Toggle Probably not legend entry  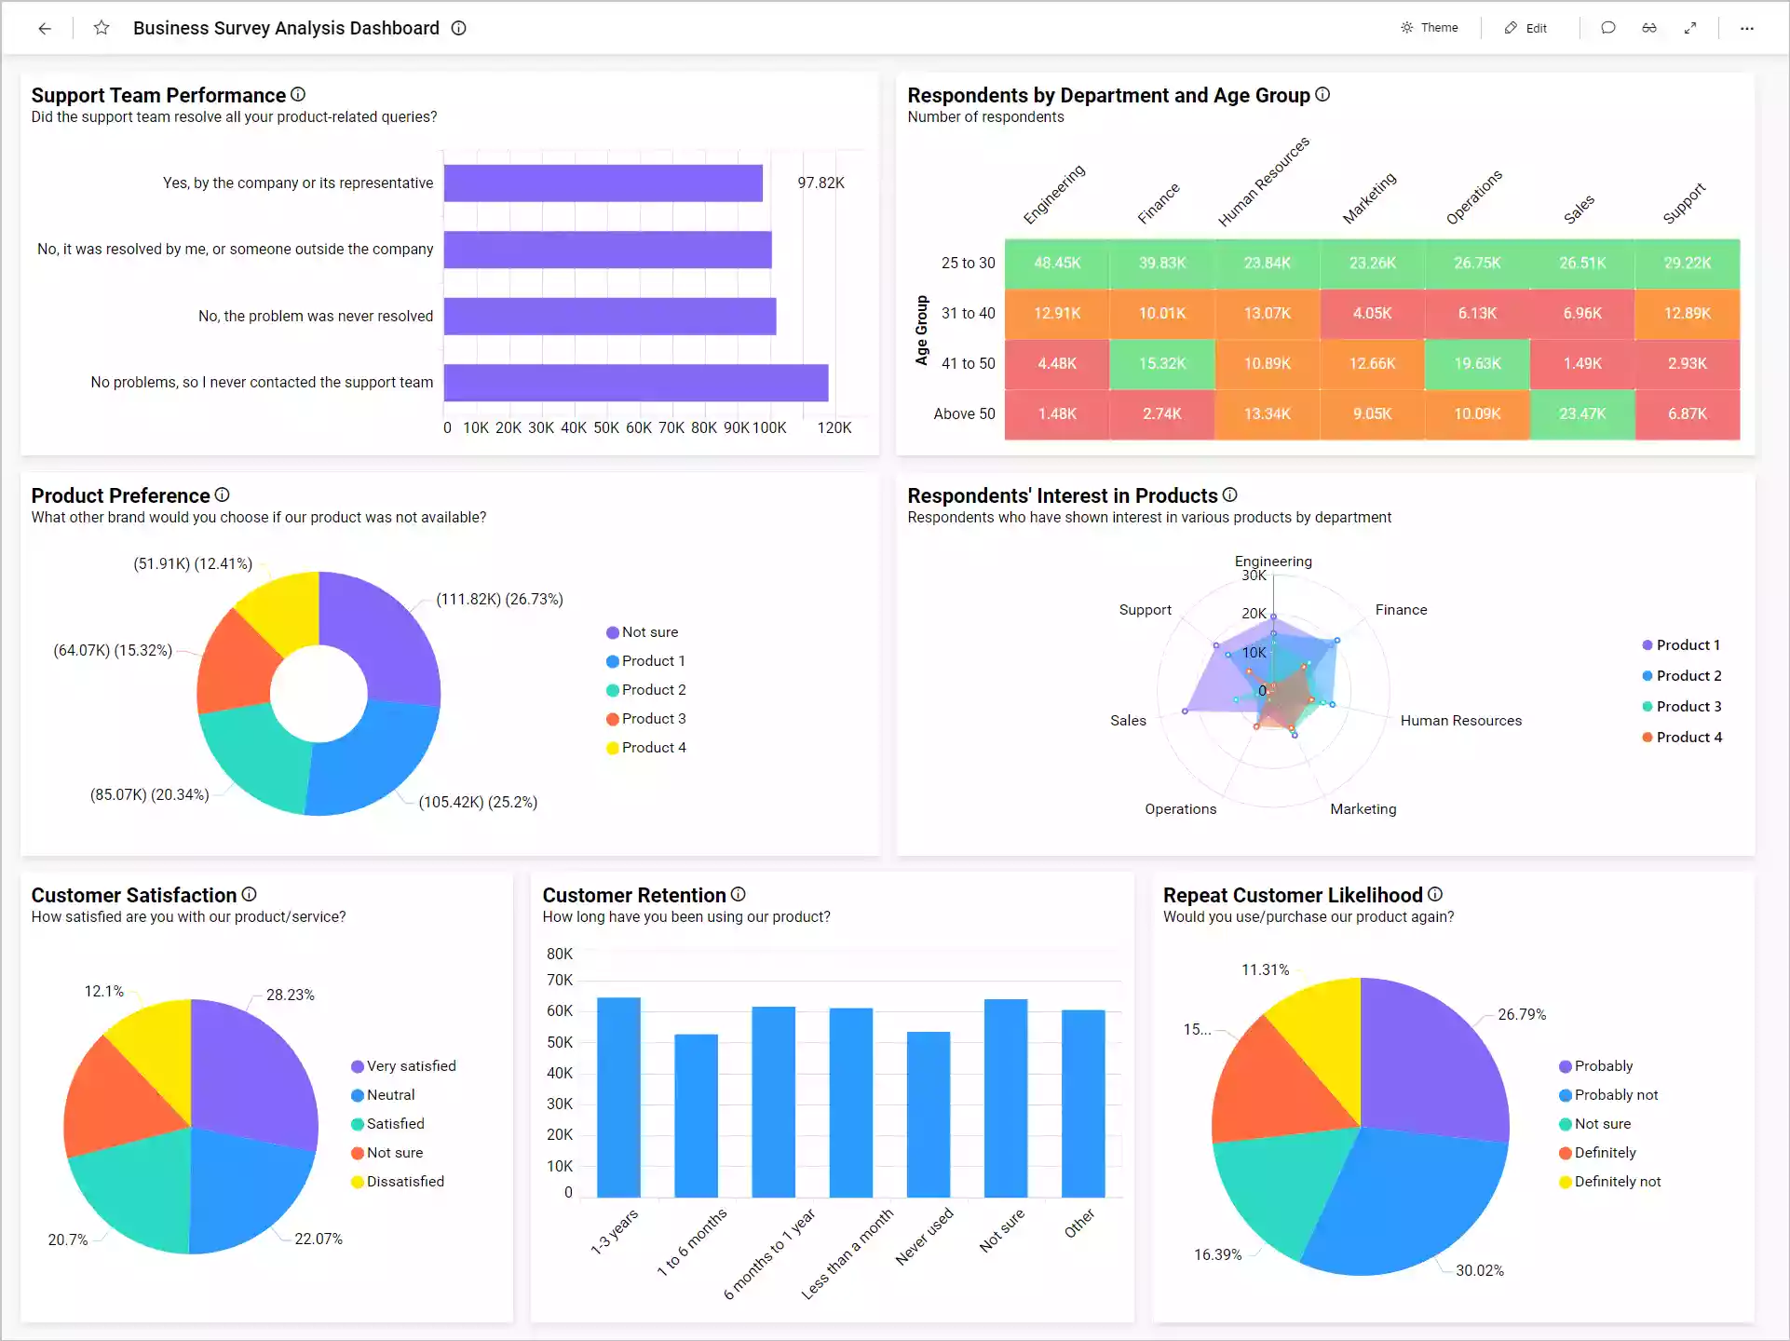(1615, 1095)
